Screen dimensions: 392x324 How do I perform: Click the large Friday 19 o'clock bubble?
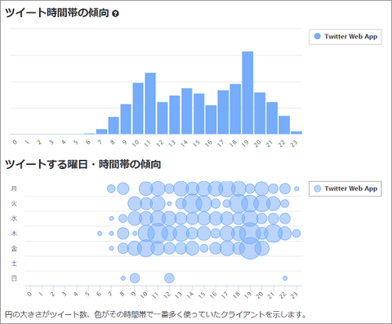(250, 248)
